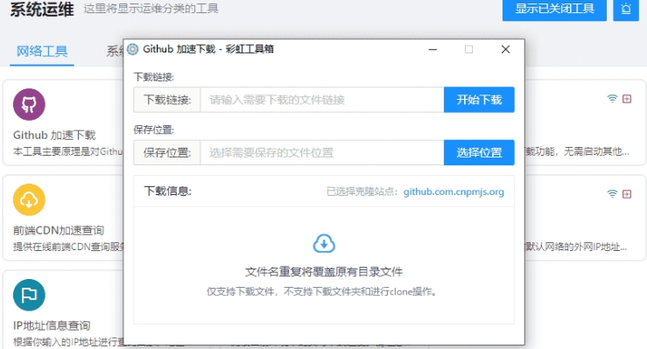Image resolution: width=647 pixels, height=349 pixels.
Task: Click the 文件名重复将覆盖原有目录文件 notice text
Action: (x=324, y=272)
